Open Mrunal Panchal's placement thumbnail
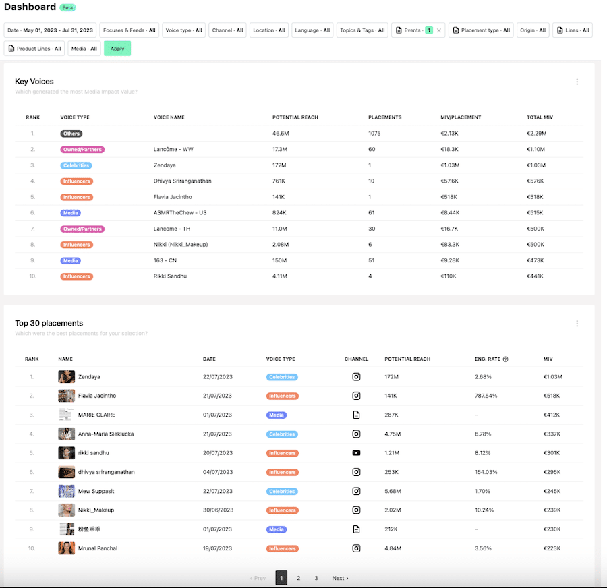607x588 pixels. coord(67,548)
